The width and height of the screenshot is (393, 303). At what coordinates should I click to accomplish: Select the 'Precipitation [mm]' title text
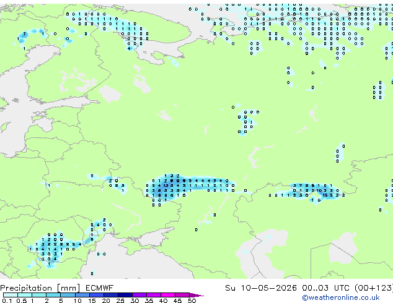pyautogui.click(x=40, y=288)
